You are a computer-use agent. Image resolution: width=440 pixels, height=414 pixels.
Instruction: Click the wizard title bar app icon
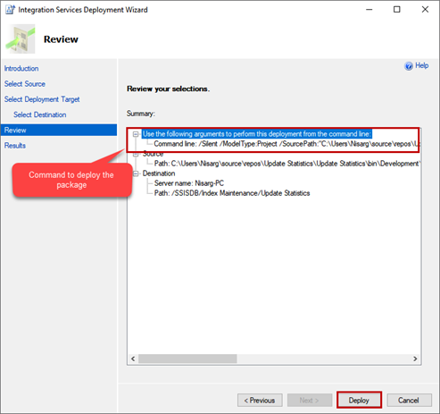tap(10, 10)
